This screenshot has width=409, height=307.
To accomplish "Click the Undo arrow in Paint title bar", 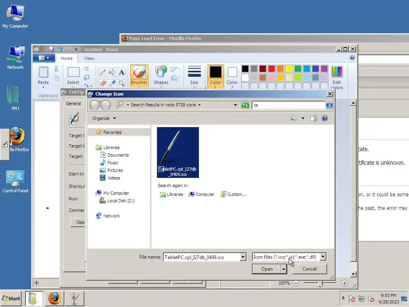I will (x=60, y=49).
